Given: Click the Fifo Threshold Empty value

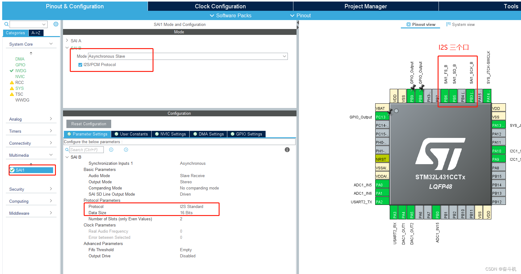Looking at the screenshot, I should (186, 250).
